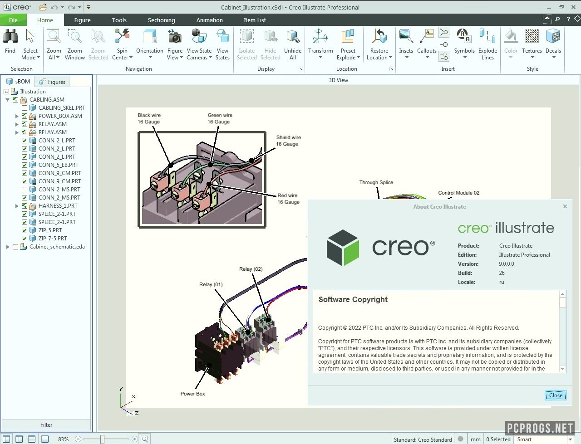Open the Decals tool
The height and width of the screenshot is (444, 581).
tap(553, 37)
